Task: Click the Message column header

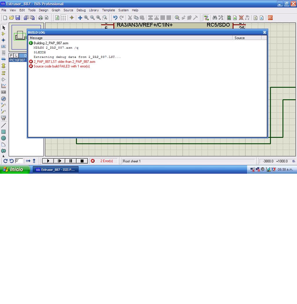Action: [x=130, y=38]
